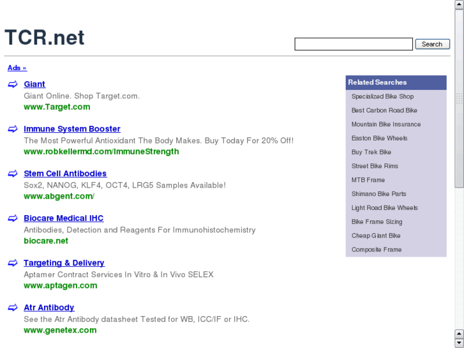
Task: Select Composite Frame related search
Action: click(x=377, y=250)
